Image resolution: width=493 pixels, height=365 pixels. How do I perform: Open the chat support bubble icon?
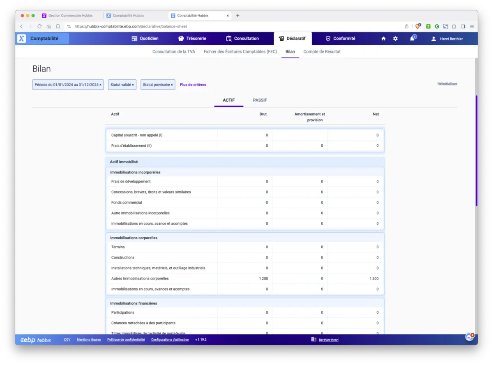tap(469, 337)
